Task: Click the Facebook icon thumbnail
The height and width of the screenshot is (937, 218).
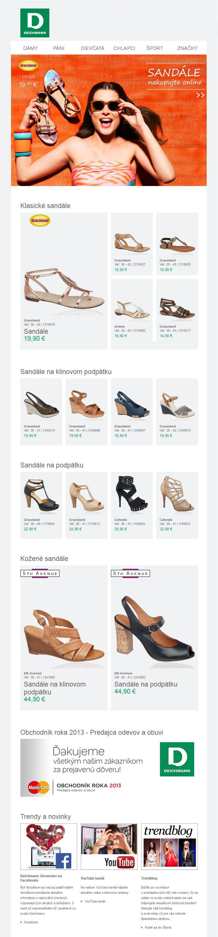Action: click(x=49, y=846)
